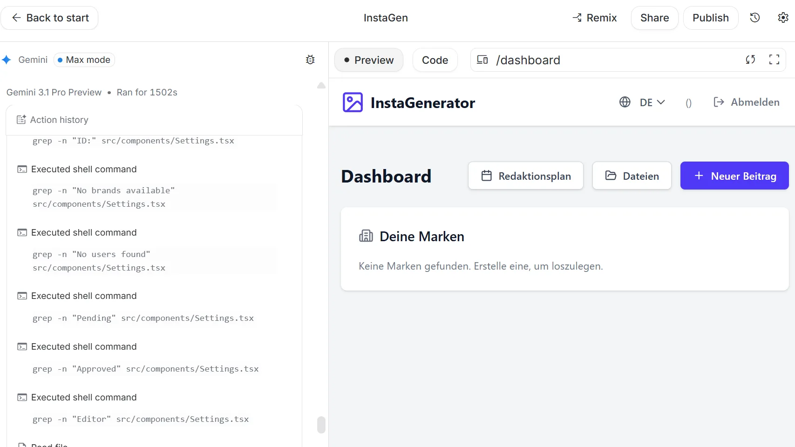Select the Preview tab
This screenshot has height=447, width=795.
(x=369, y=60)
